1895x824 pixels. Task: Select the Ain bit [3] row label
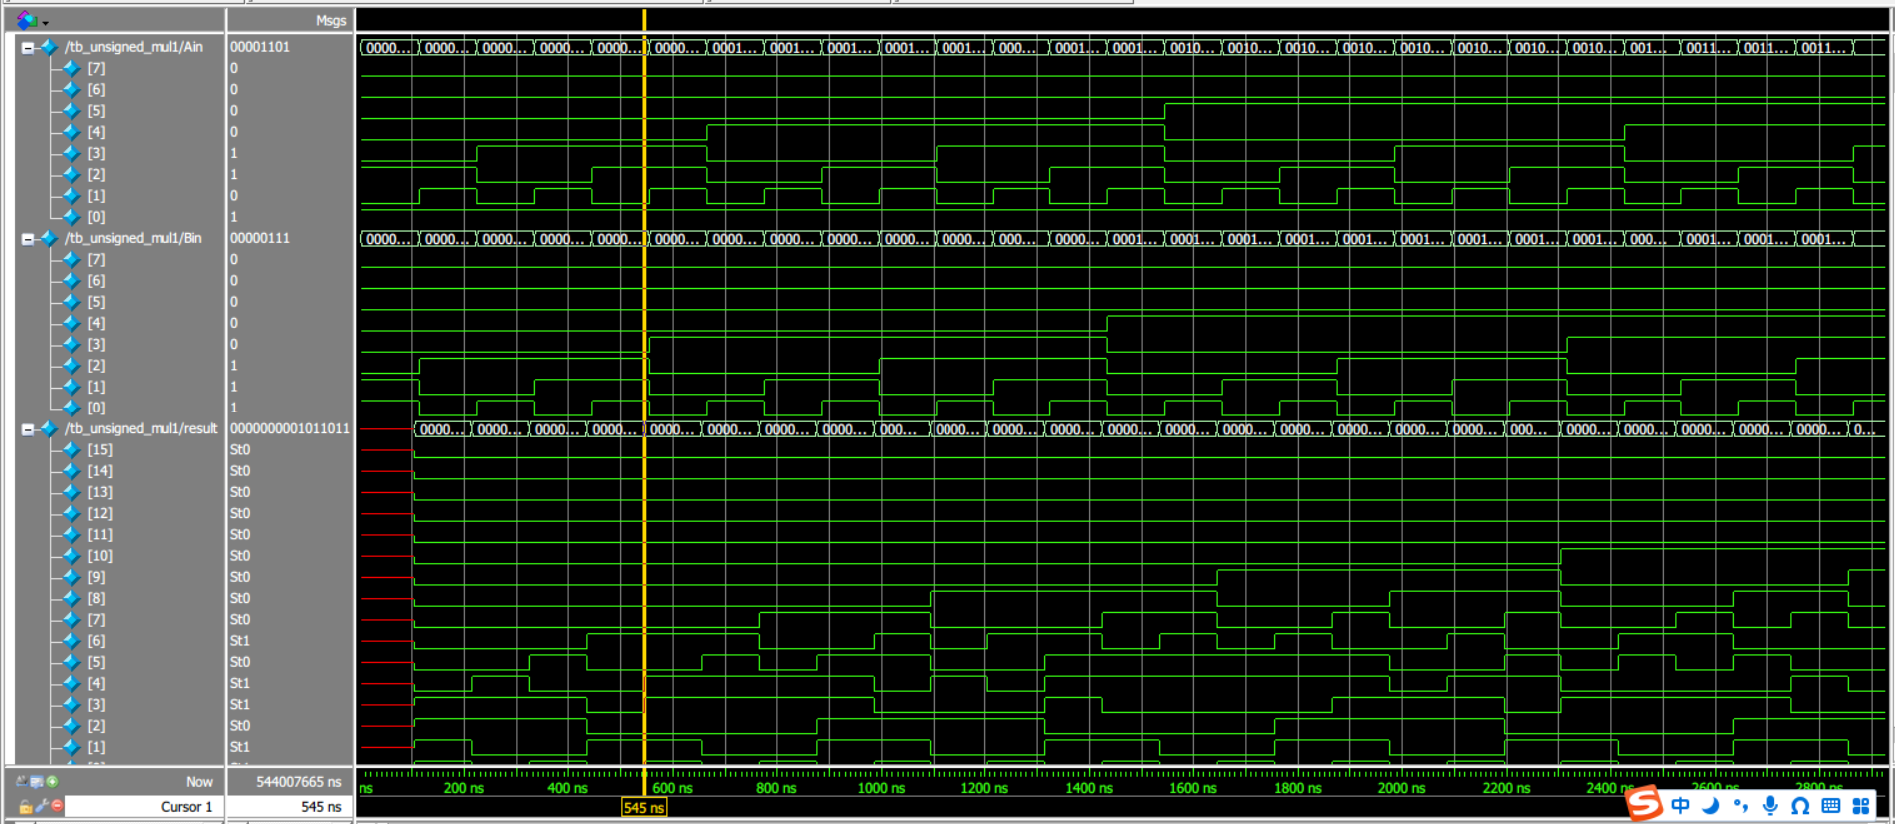[96, 153]
